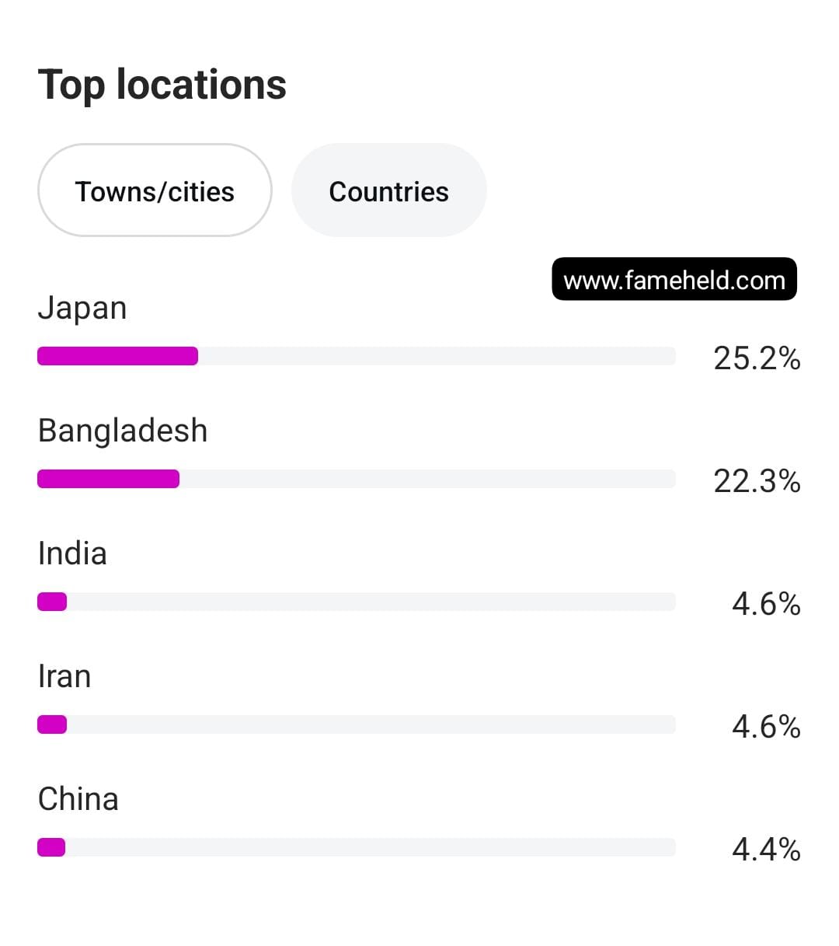
Task: Click the 4.4% value for China
Action: tap(766, 850)
